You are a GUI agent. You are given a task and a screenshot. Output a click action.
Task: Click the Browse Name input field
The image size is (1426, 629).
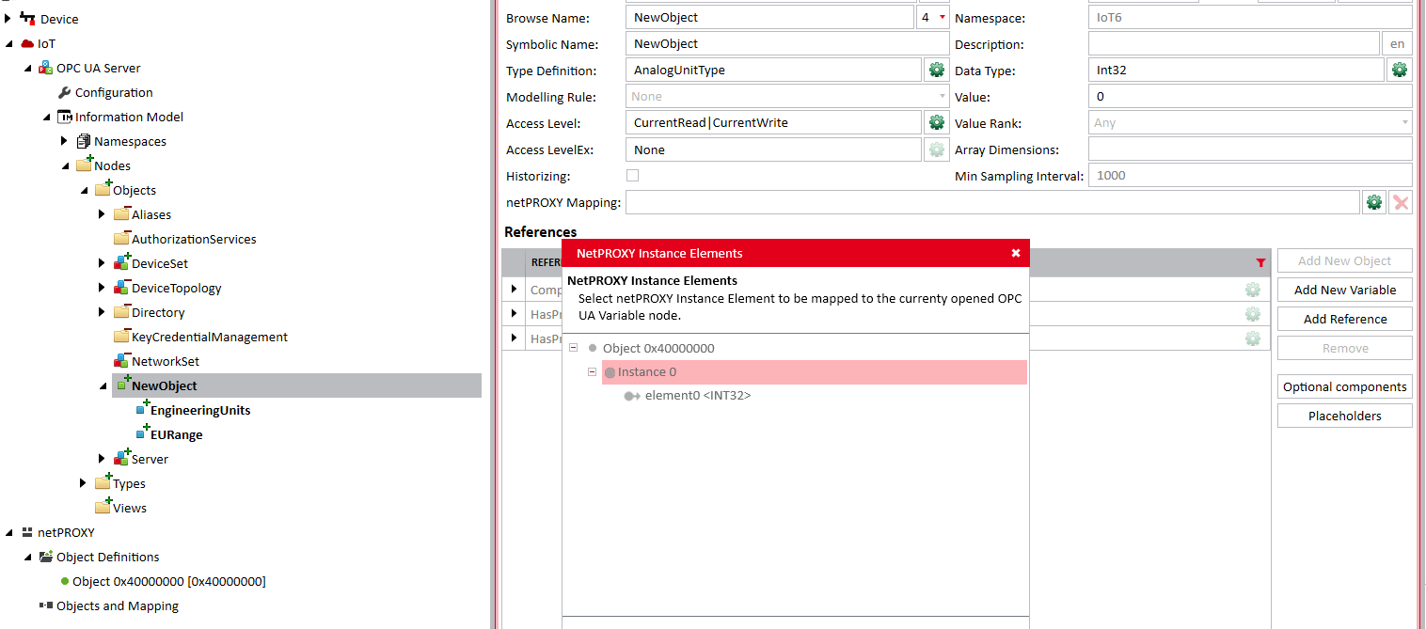click(x=769, y=17)
